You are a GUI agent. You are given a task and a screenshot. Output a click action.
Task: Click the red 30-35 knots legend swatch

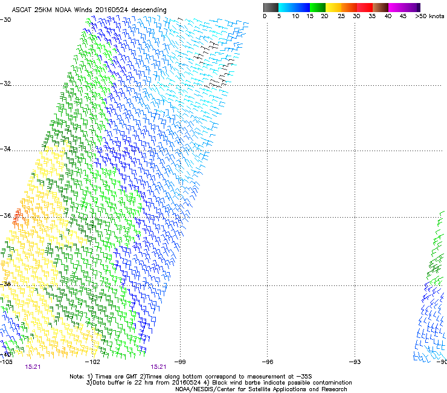pos(365,7)
